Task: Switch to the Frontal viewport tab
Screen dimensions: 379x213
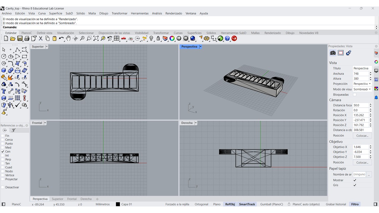Action: (72, 199)
